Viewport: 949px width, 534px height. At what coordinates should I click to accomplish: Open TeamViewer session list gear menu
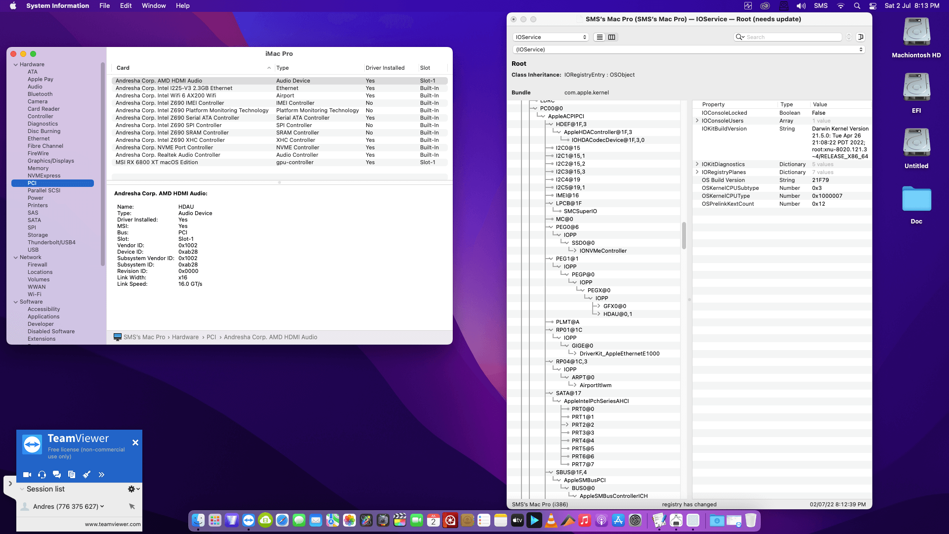(133, 489)
